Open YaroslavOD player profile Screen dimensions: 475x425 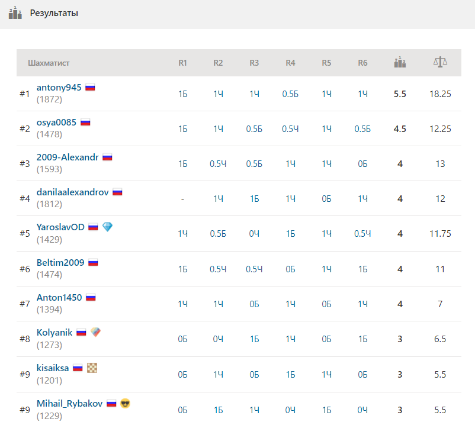(x=60, y=227)
